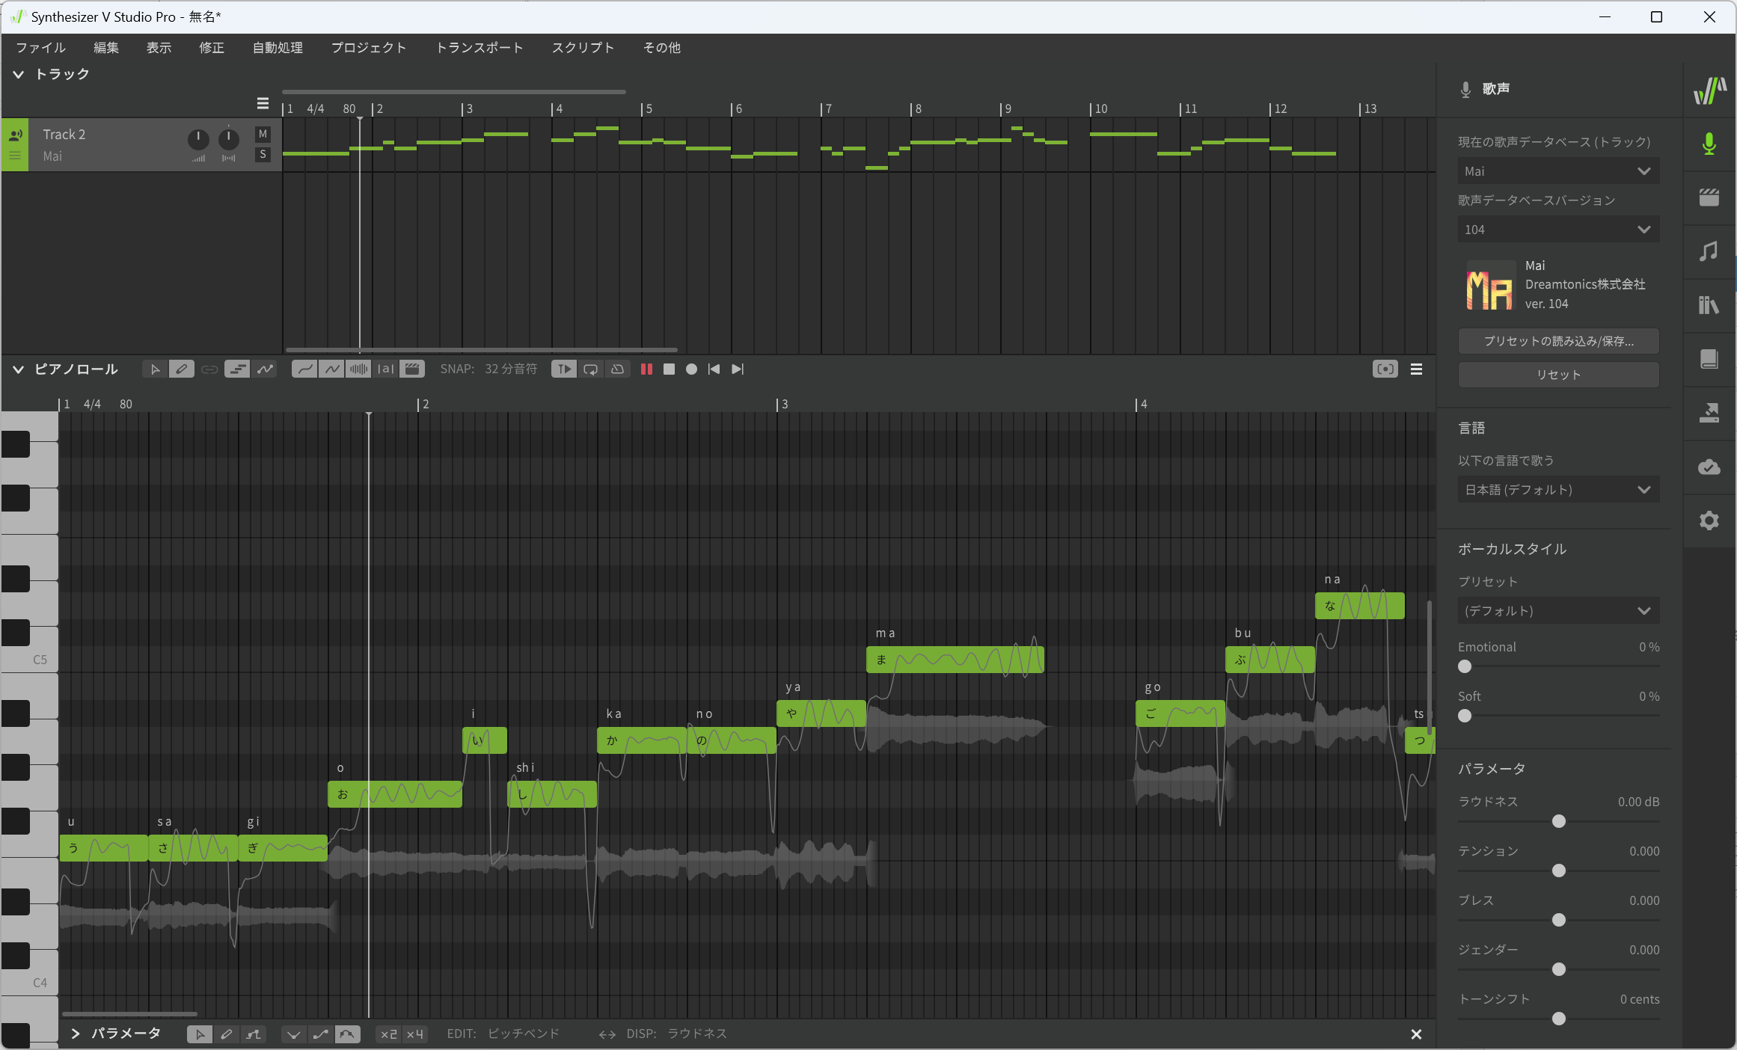
Task: Expand the パラメータ panel at bottom
Action: [x=75, y=1034]
